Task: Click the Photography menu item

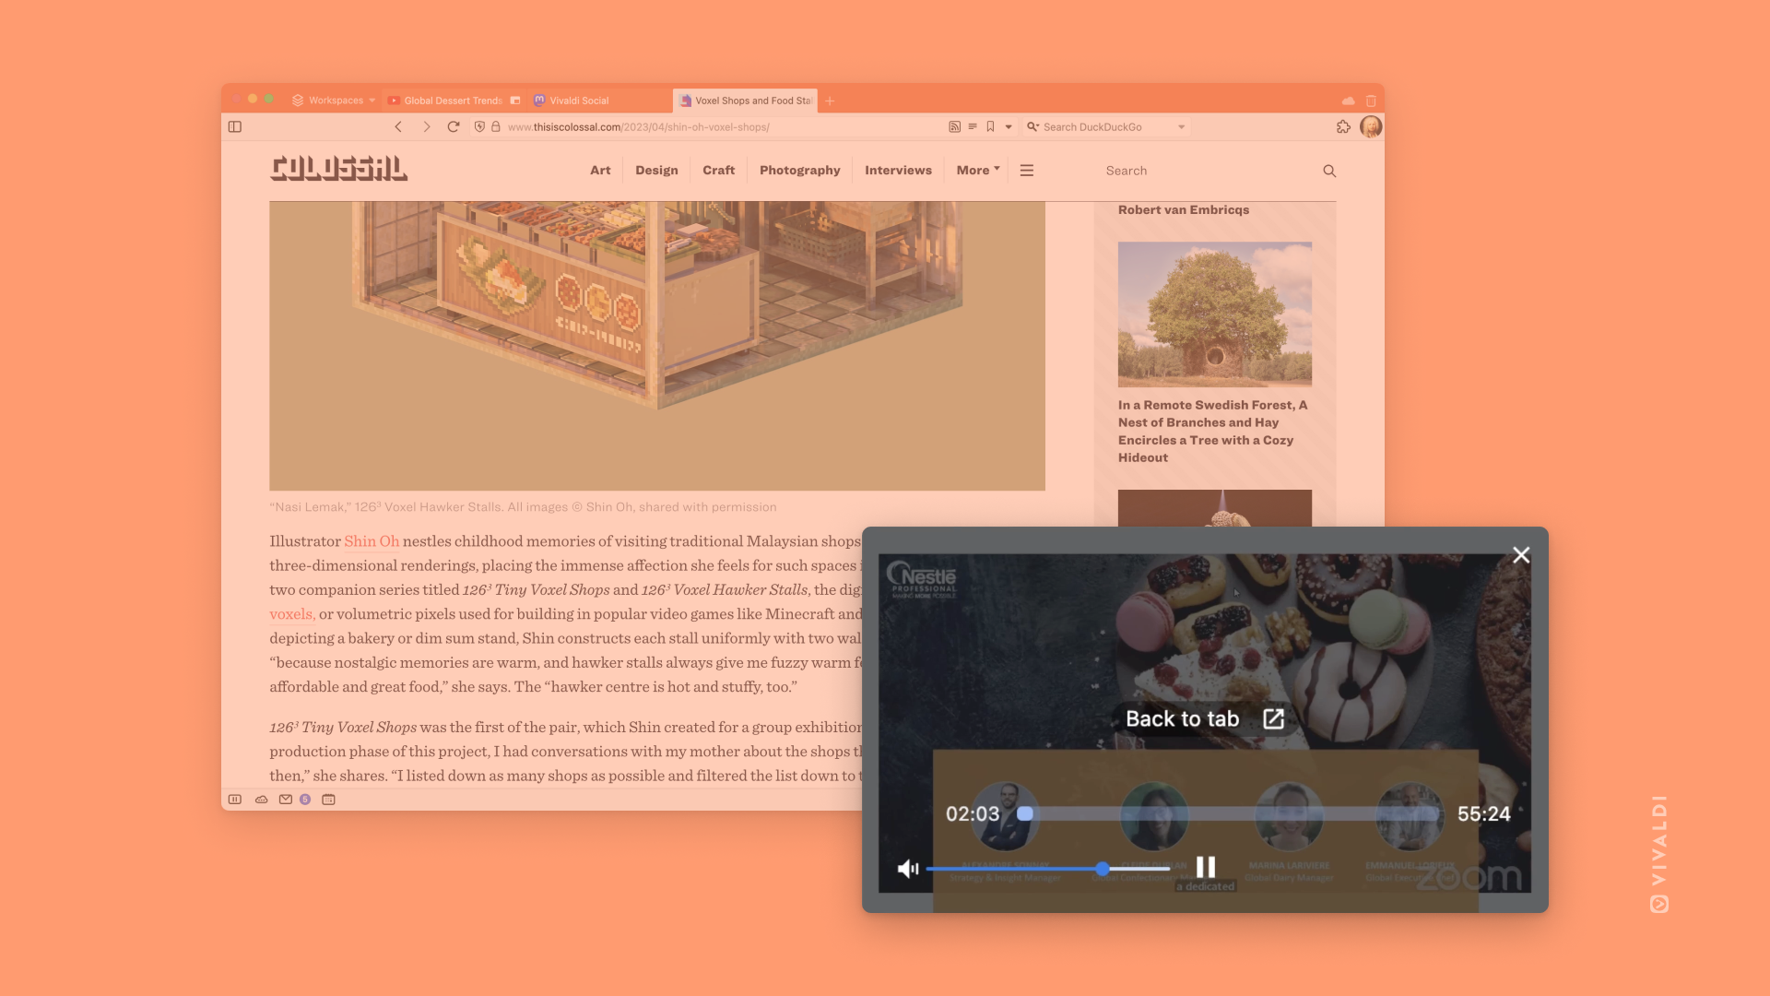Action: [798, 169]
